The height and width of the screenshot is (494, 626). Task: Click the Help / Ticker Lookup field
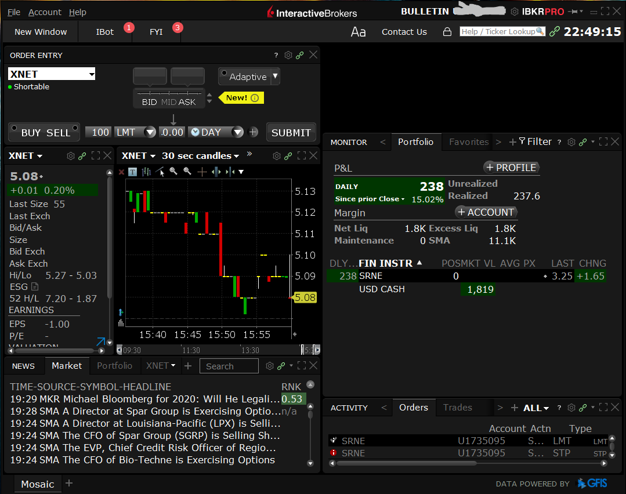[502, 31]
